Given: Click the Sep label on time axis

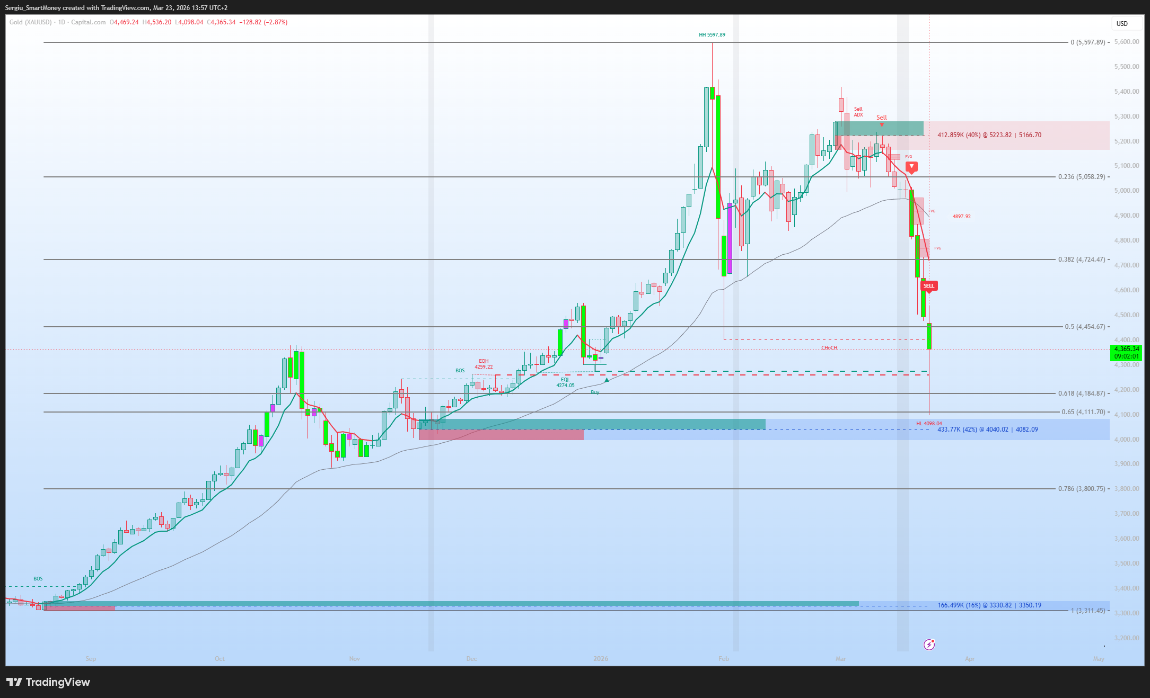Looking at the screenshot, I should pyautogui.click(x=91, y=659).
